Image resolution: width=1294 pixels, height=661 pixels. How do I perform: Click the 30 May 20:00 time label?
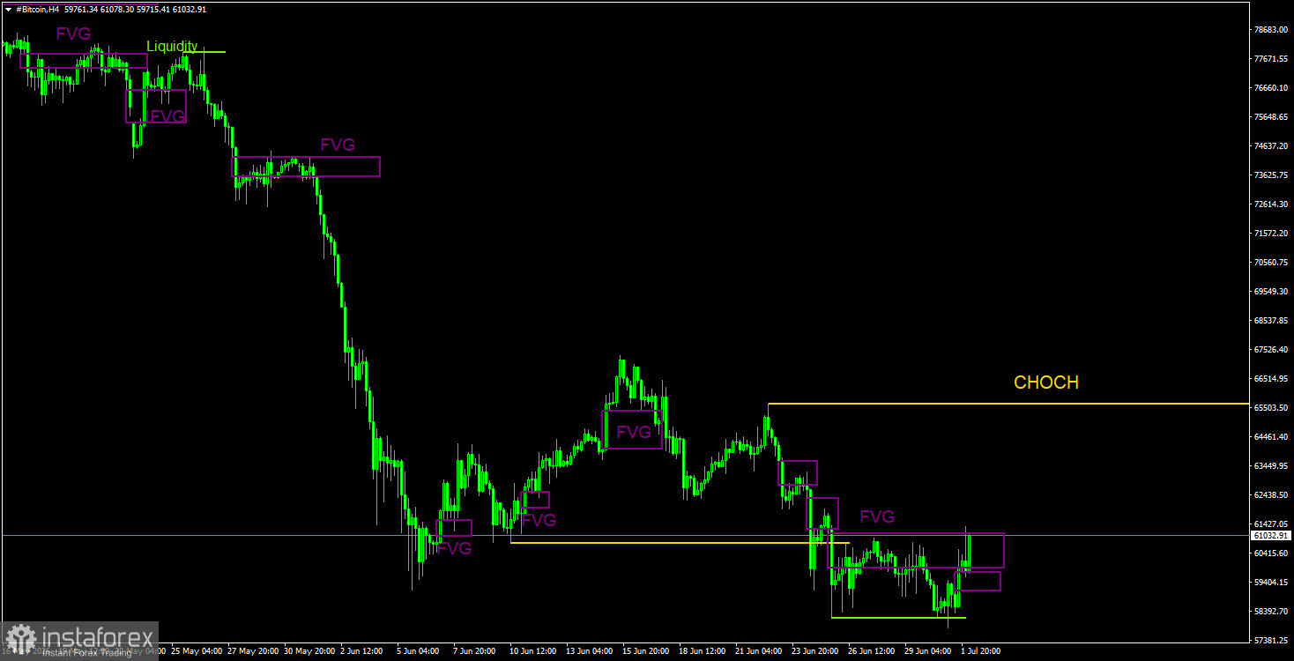coord(309,651)
